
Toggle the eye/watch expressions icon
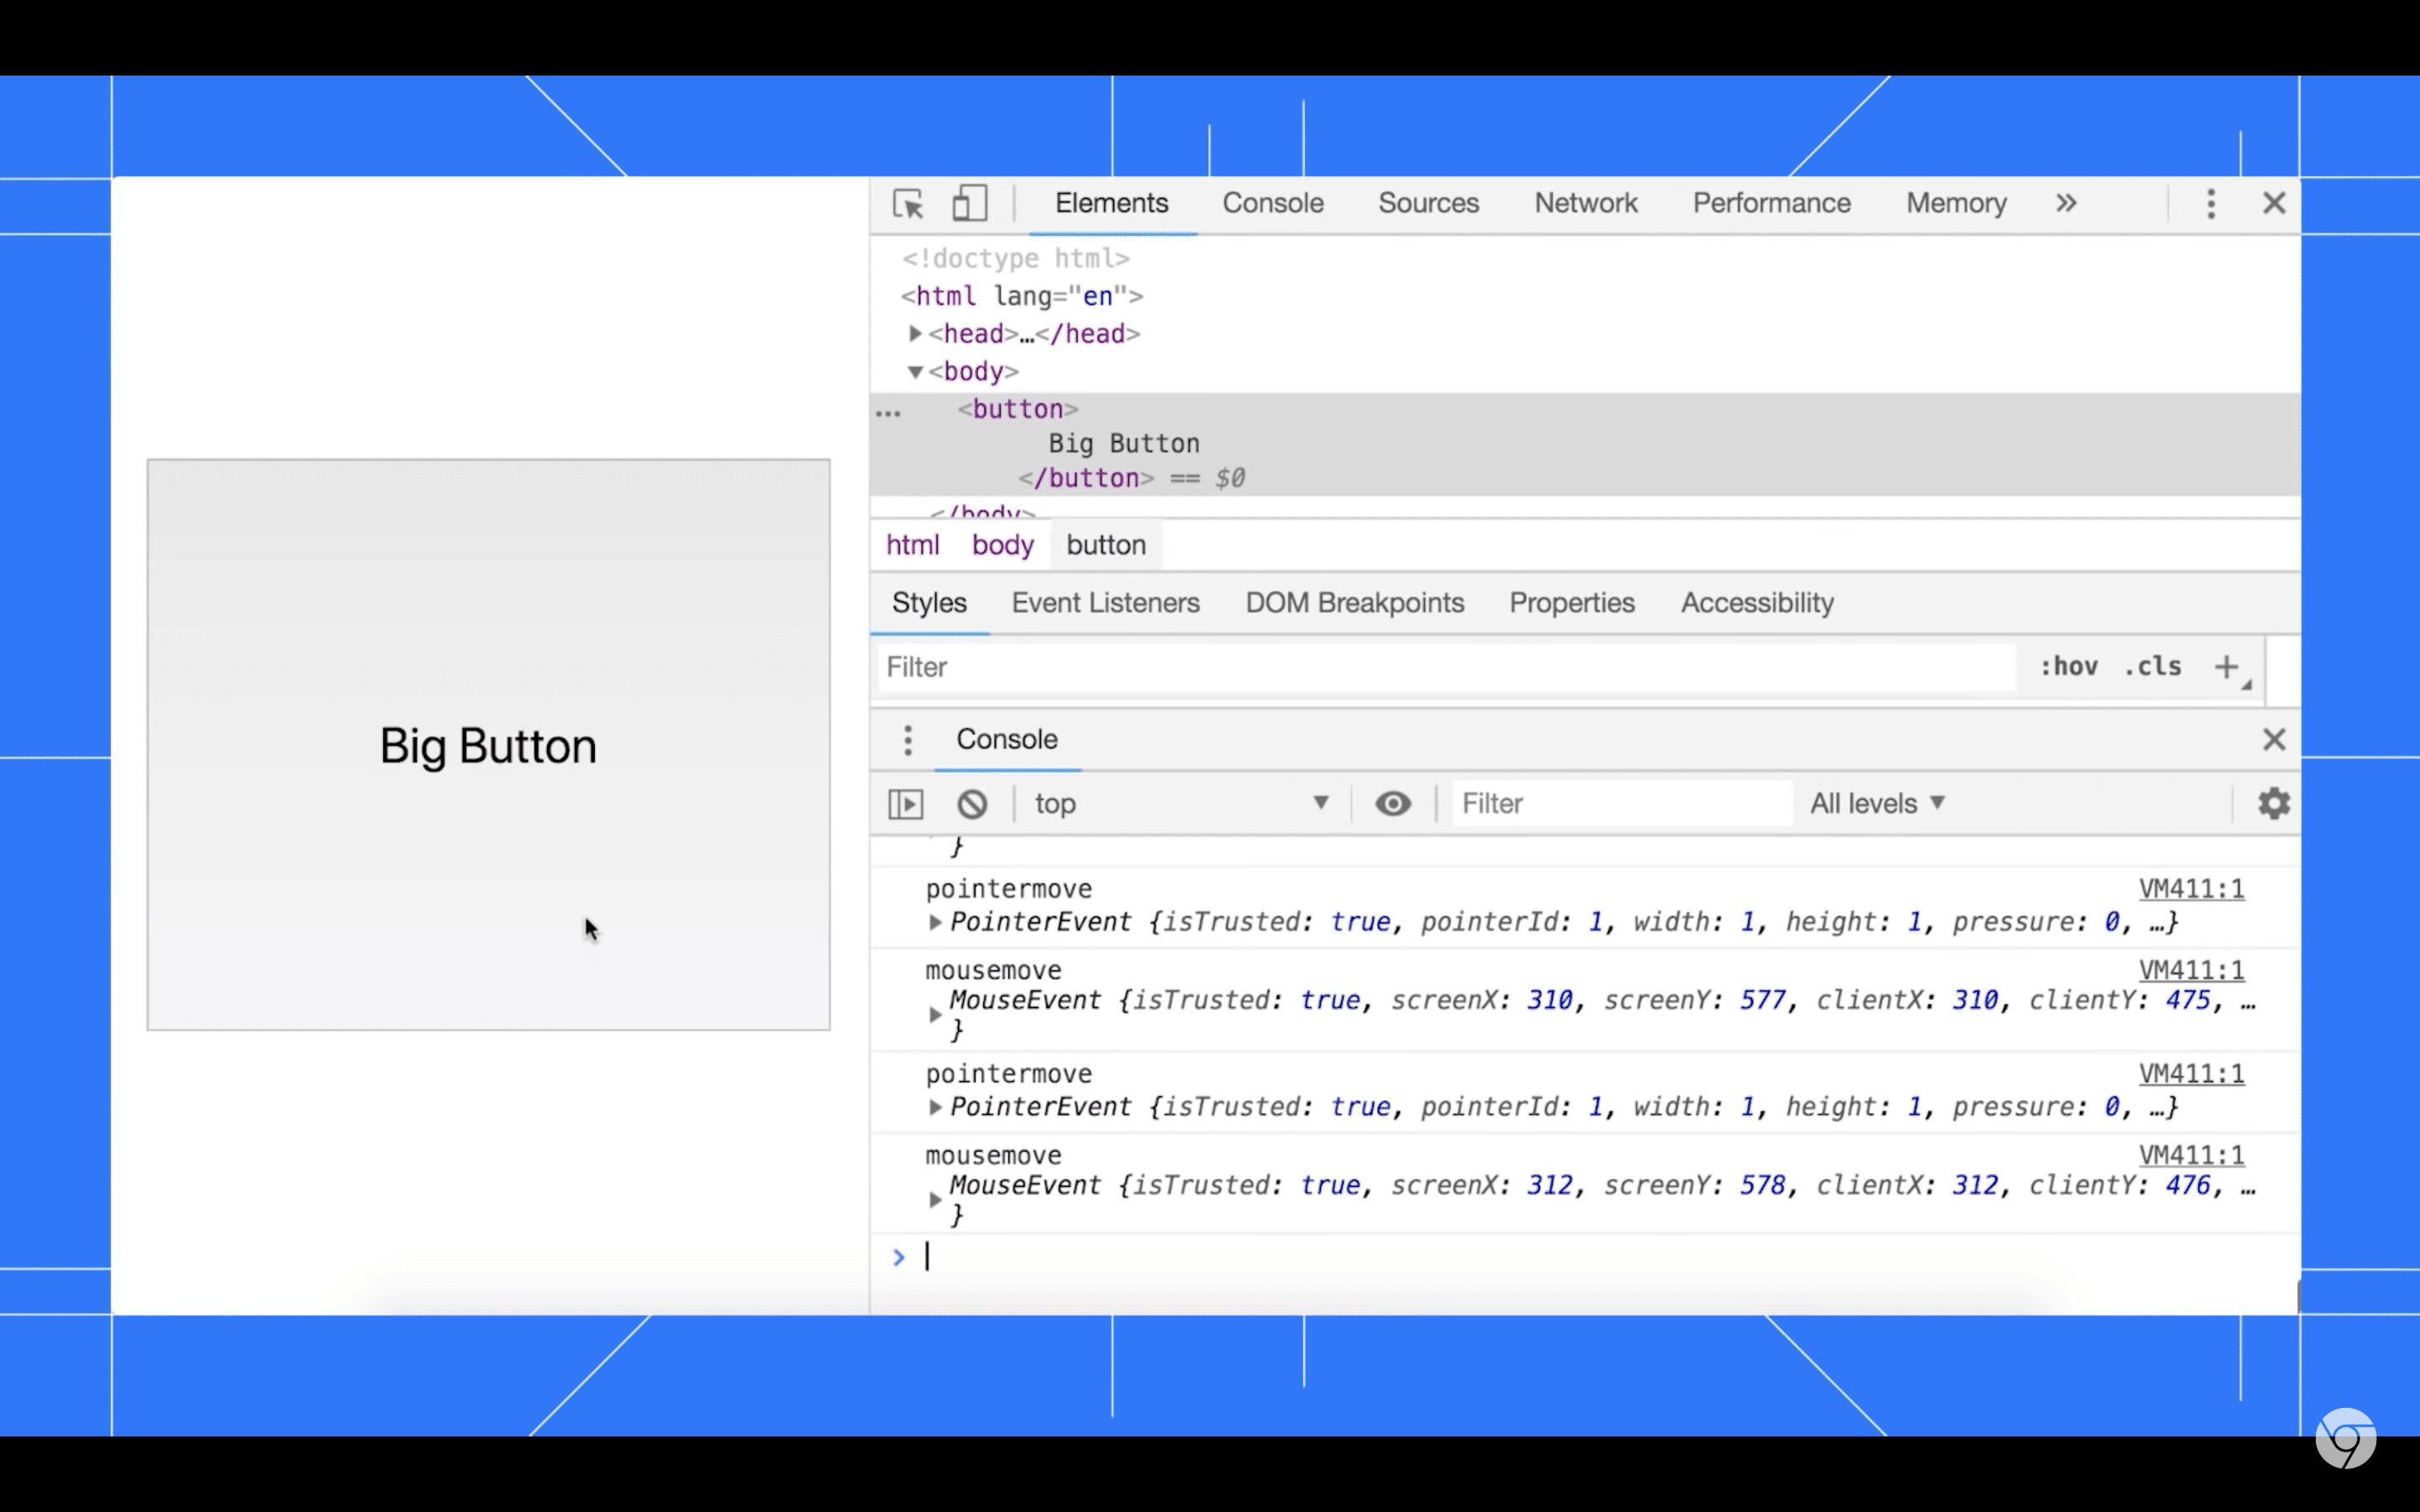pos(1392,803)
